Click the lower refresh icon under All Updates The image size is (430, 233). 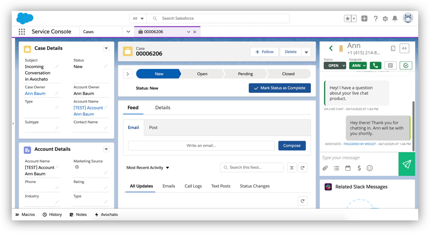point(303,201)
